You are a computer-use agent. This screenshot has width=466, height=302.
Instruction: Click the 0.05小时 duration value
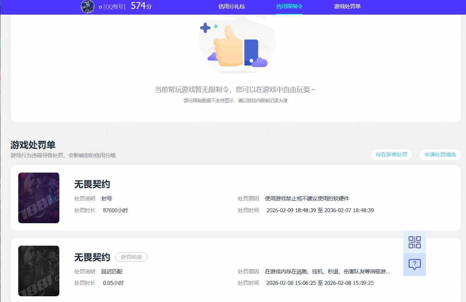click(113, 283)
